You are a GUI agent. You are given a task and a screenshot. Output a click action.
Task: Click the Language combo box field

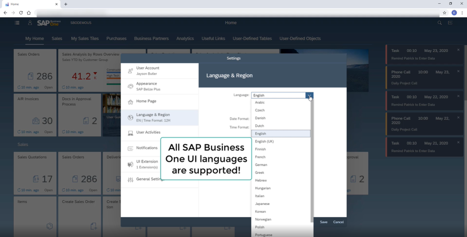279,95
